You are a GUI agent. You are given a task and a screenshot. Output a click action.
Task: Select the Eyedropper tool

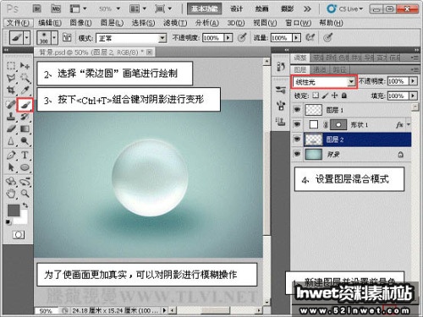pos(25,90)
